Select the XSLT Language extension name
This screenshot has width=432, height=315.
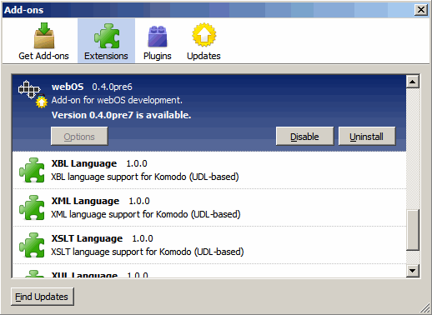tap(87, 238)
